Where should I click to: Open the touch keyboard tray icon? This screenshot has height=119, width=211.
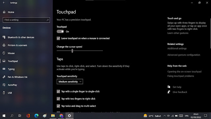tap(181, 116)
